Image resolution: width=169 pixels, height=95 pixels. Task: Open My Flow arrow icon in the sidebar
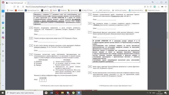3,44
